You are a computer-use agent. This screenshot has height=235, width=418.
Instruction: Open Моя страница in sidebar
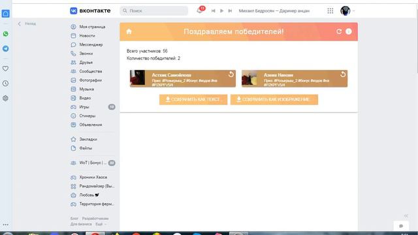92,27
